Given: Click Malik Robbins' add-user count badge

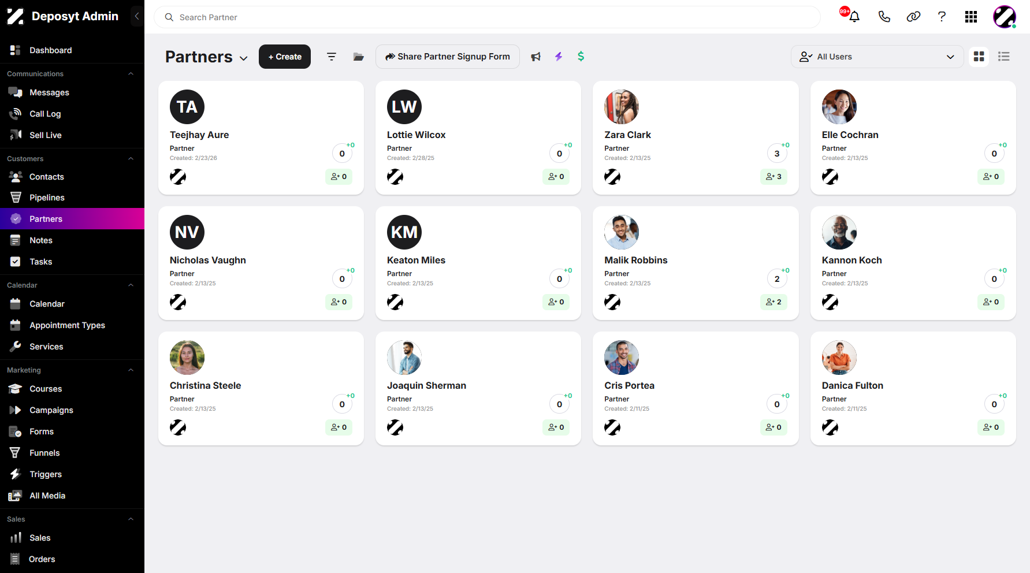Looking at the screenshot, I should pos(774,302).
